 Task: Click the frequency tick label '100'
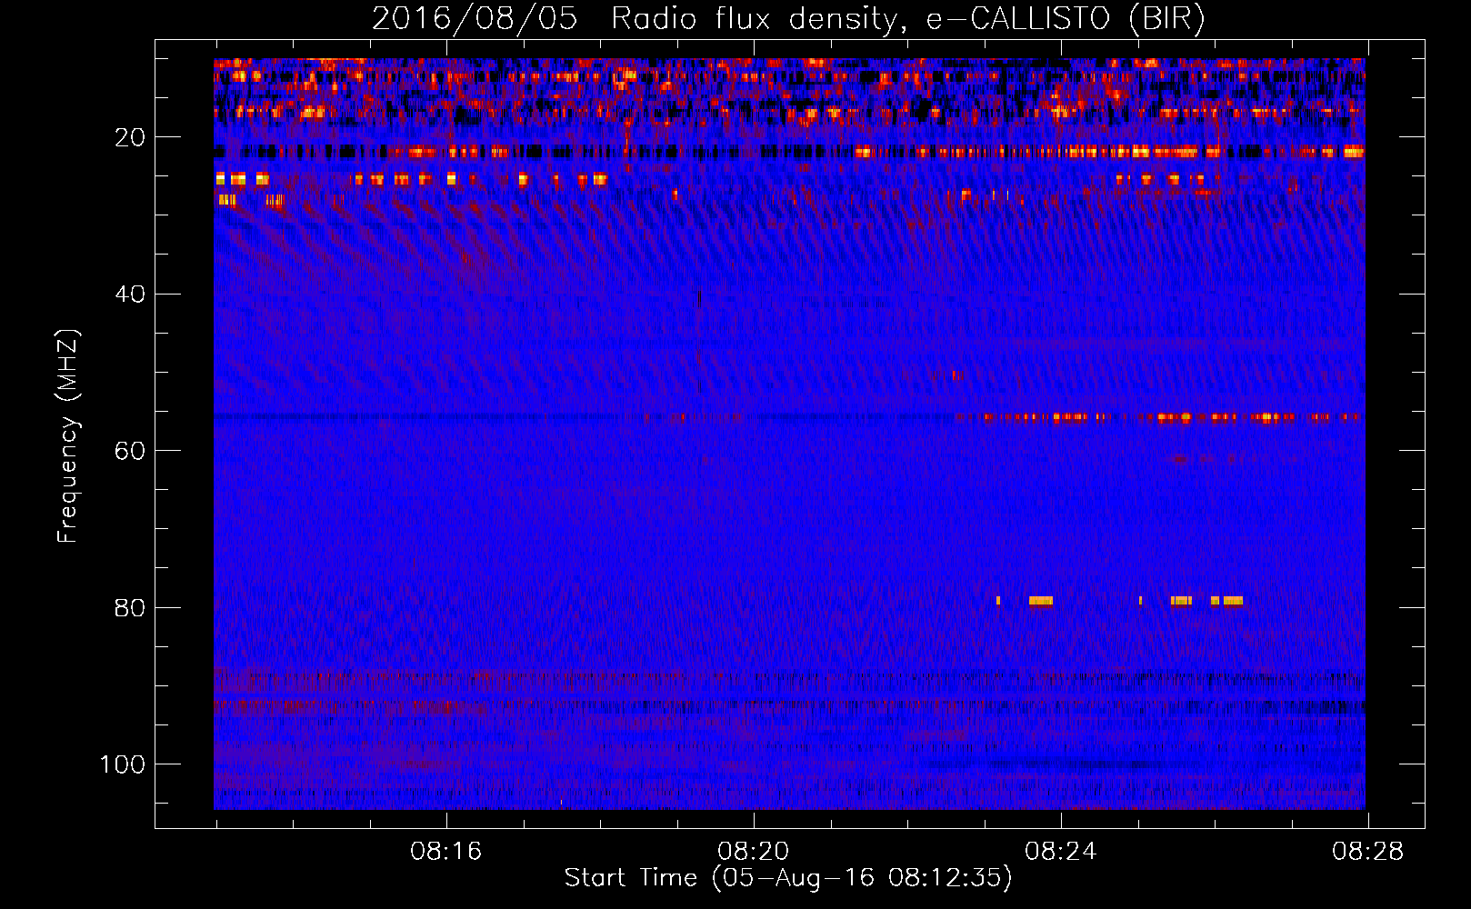coord(123,764)
